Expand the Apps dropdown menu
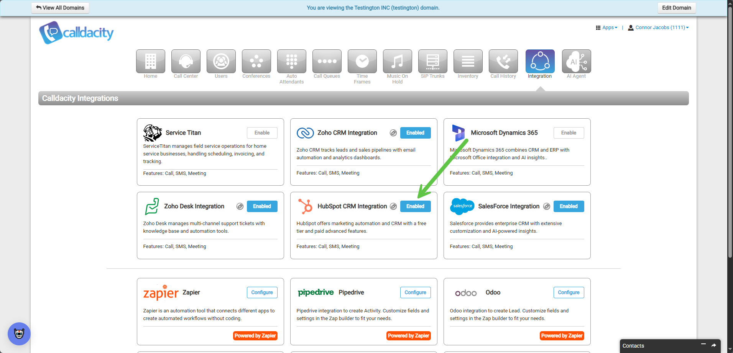The width and height of the screenshot is (733, 353). tap(607, 28)
